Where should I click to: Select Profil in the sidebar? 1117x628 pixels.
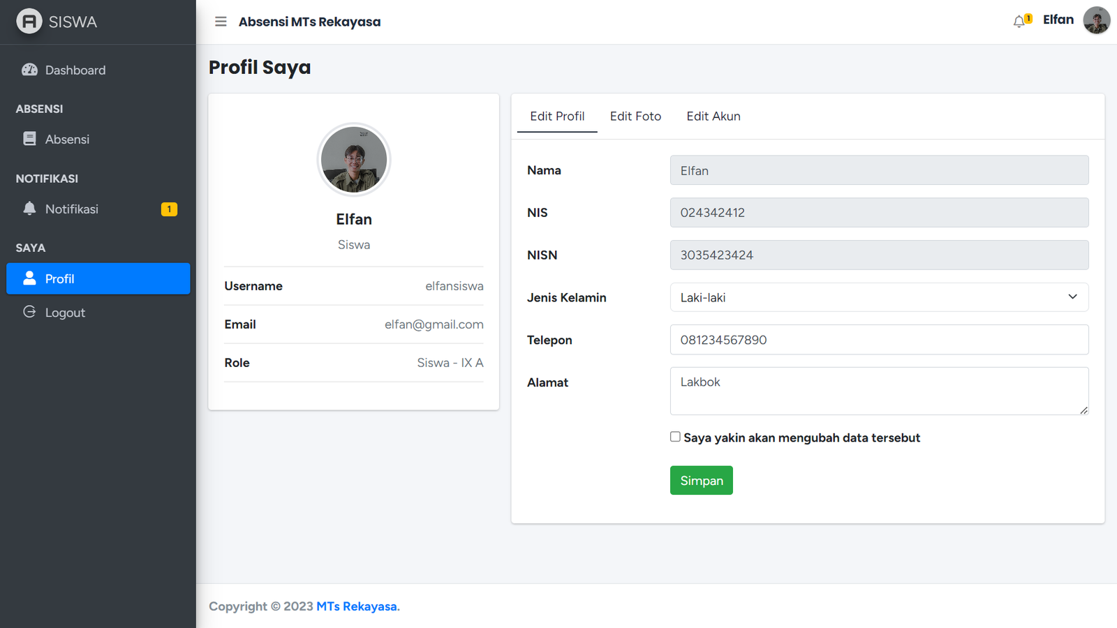tap(98, 278)
